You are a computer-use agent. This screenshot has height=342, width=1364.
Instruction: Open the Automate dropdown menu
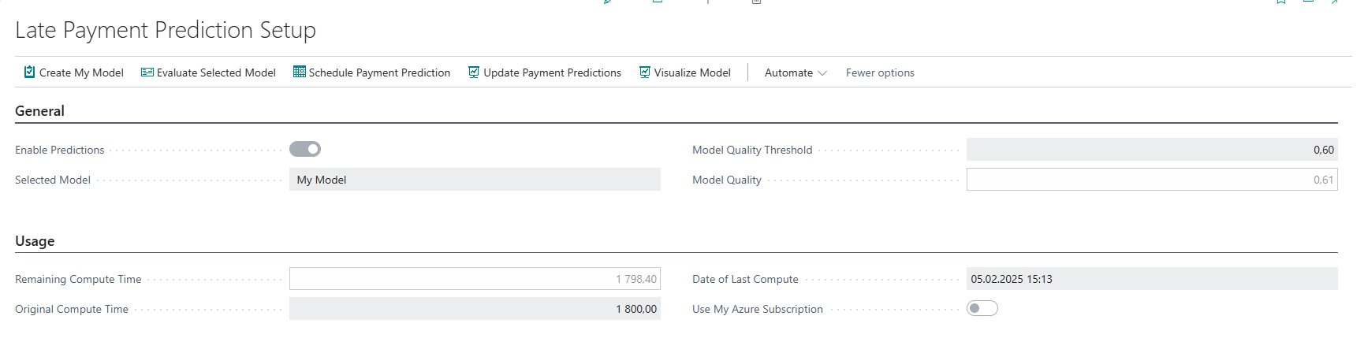point(795,72)
